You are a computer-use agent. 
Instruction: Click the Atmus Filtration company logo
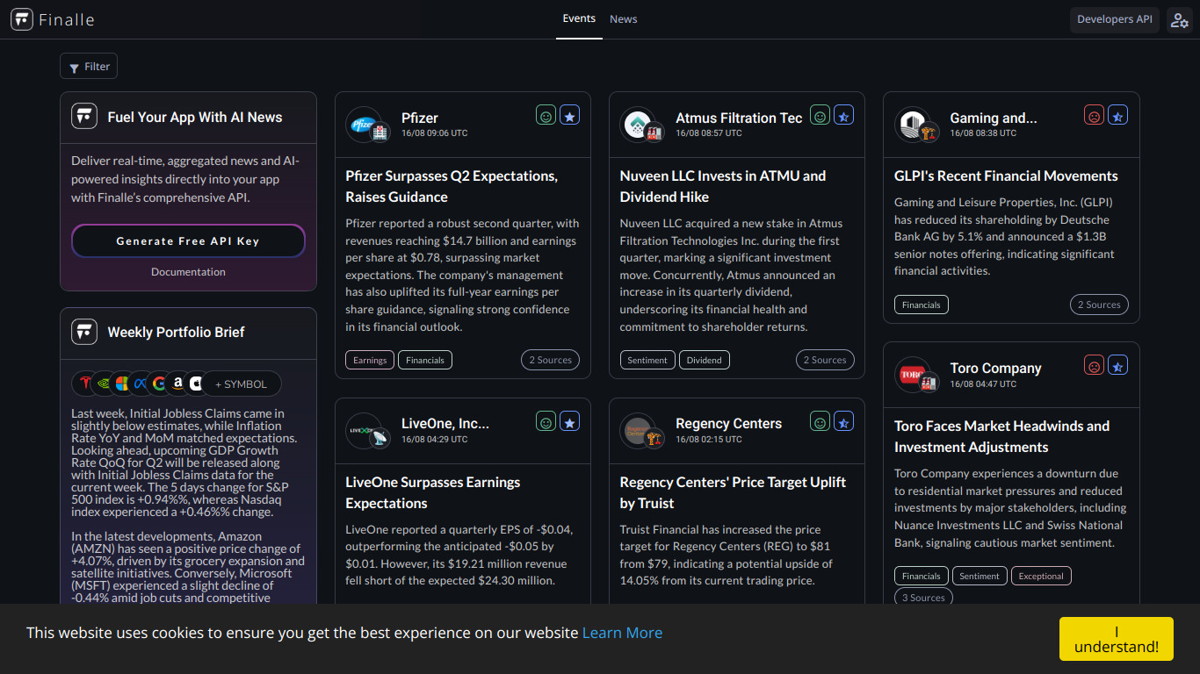(638, 125)
